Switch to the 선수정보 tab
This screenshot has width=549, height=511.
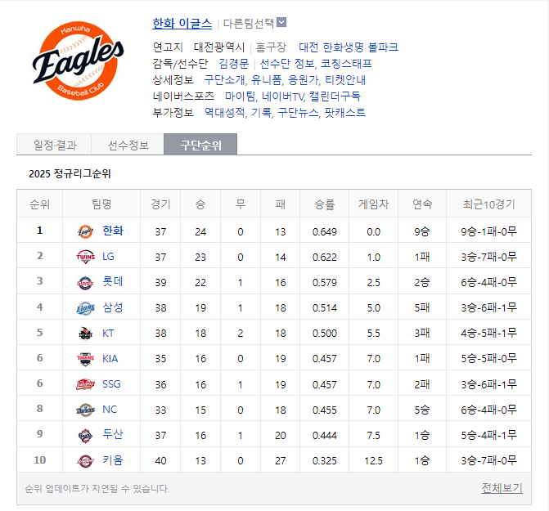[x=128, y=145]
